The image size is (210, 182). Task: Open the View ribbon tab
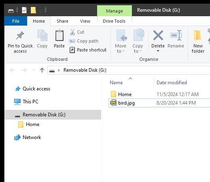pos(85,21)
